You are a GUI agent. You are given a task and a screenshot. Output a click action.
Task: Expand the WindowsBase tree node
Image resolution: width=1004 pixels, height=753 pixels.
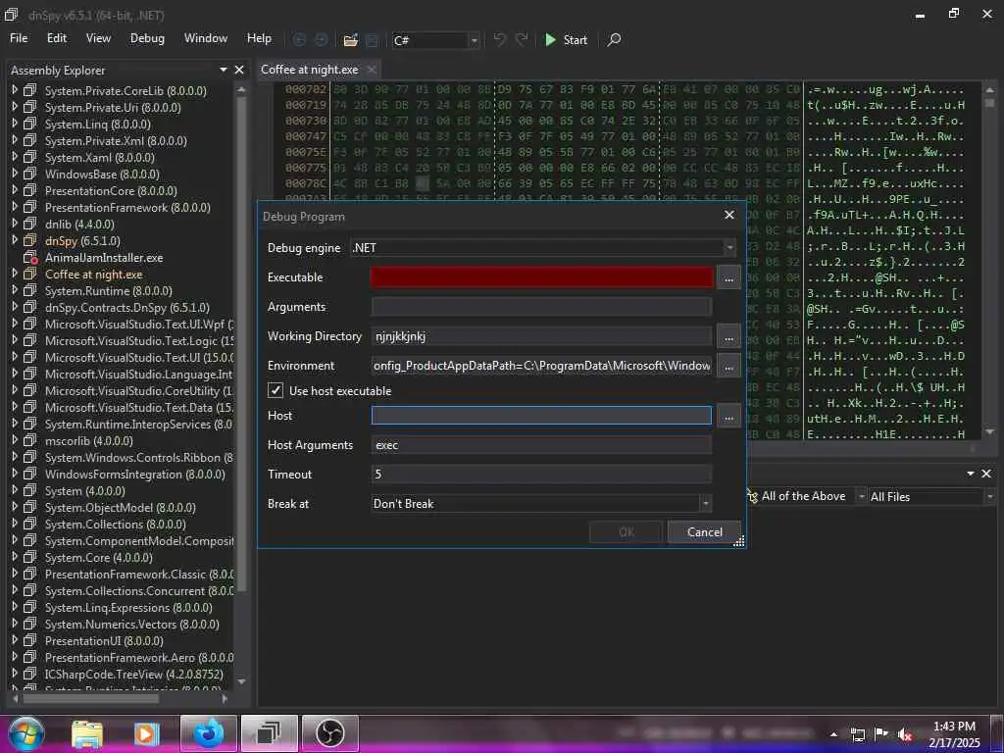pyautogui.click(x=15, y=175)
